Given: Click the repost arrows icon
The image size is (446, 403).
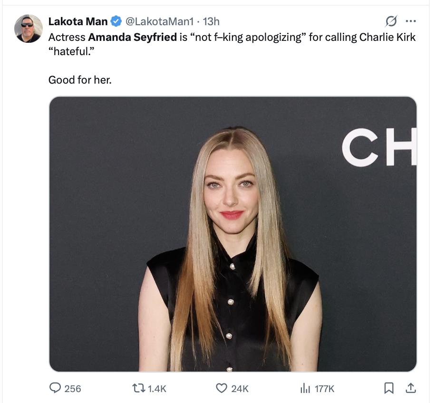Looking at the screenshot, I should pyautogui.click(x=139, y=388).
